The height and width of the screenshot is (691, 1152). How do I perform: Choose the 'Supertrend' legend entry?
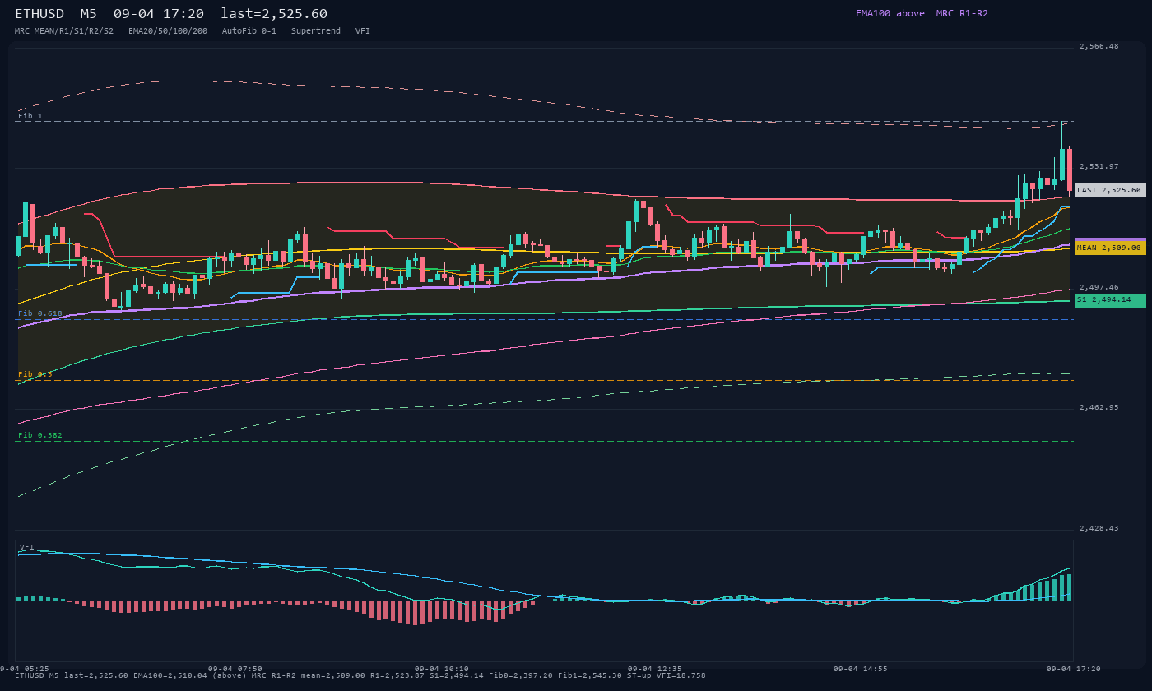coord(316,30)
